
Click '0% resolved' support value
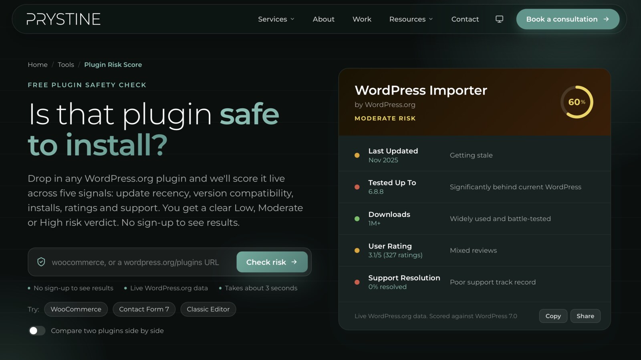(387, 287)
